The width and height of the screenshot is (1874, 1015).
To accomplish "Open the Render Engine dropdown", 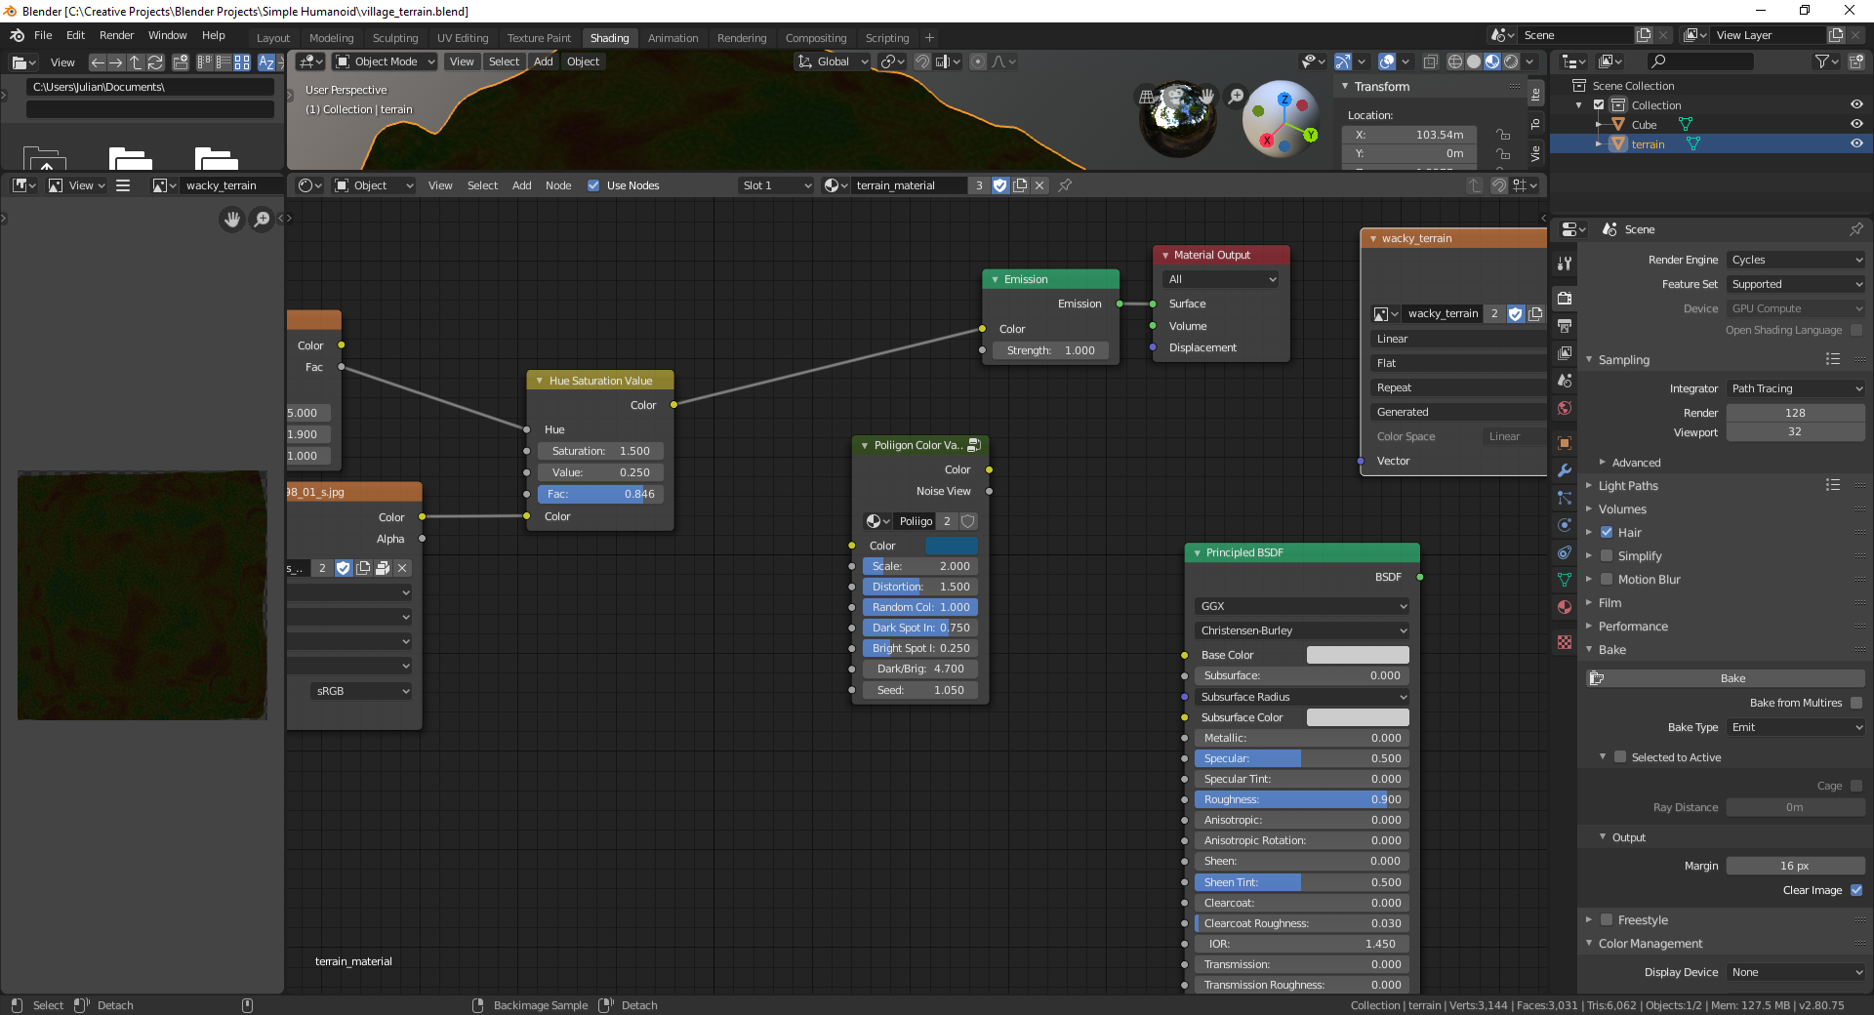I will [1796, 260].
